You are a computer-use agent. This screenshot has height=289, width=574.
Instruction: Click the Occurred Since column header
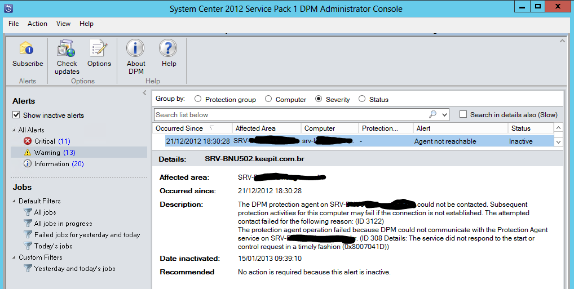[179, 128]
